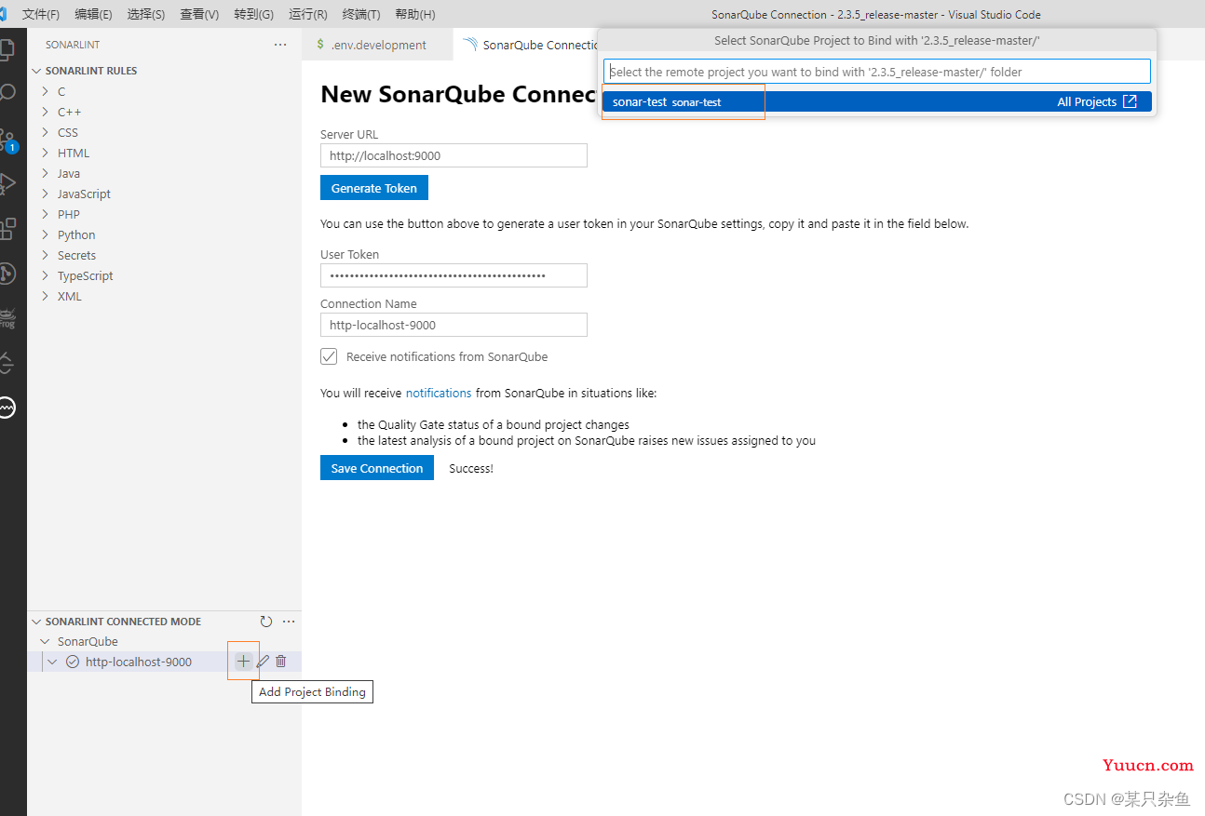Collapse the SonarLint Rules section
The height and width of the screenshot is (816, 1205).
coord(37,71)
